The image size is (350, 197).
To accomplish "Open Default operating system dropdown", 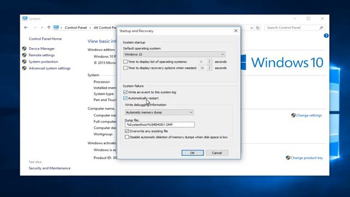I will pyautogui.click(x=174, y=54).
